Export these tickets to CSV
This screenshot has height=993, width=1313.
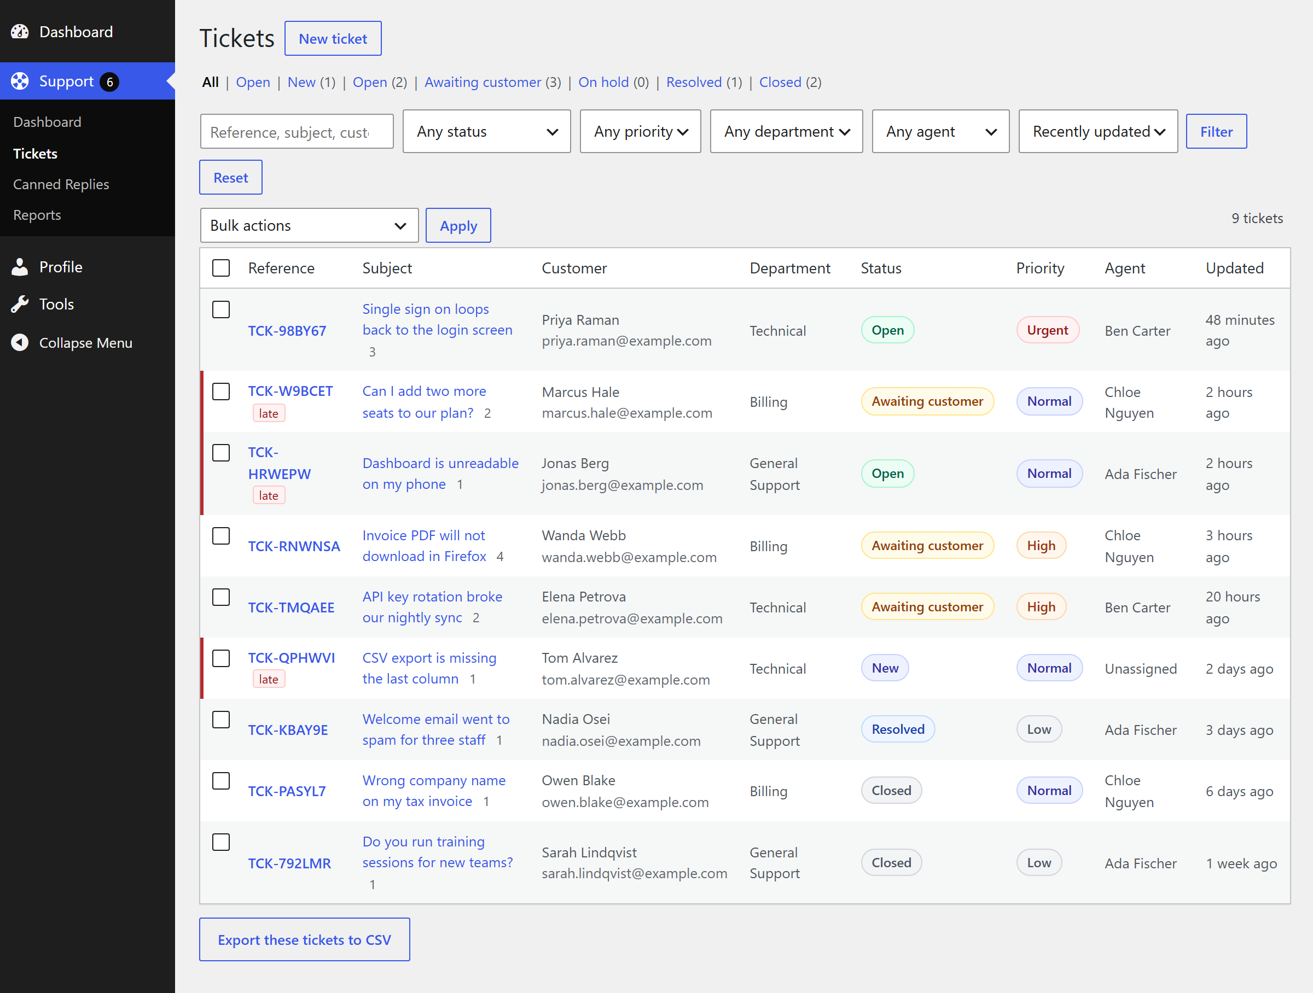[x=304, y=939]
